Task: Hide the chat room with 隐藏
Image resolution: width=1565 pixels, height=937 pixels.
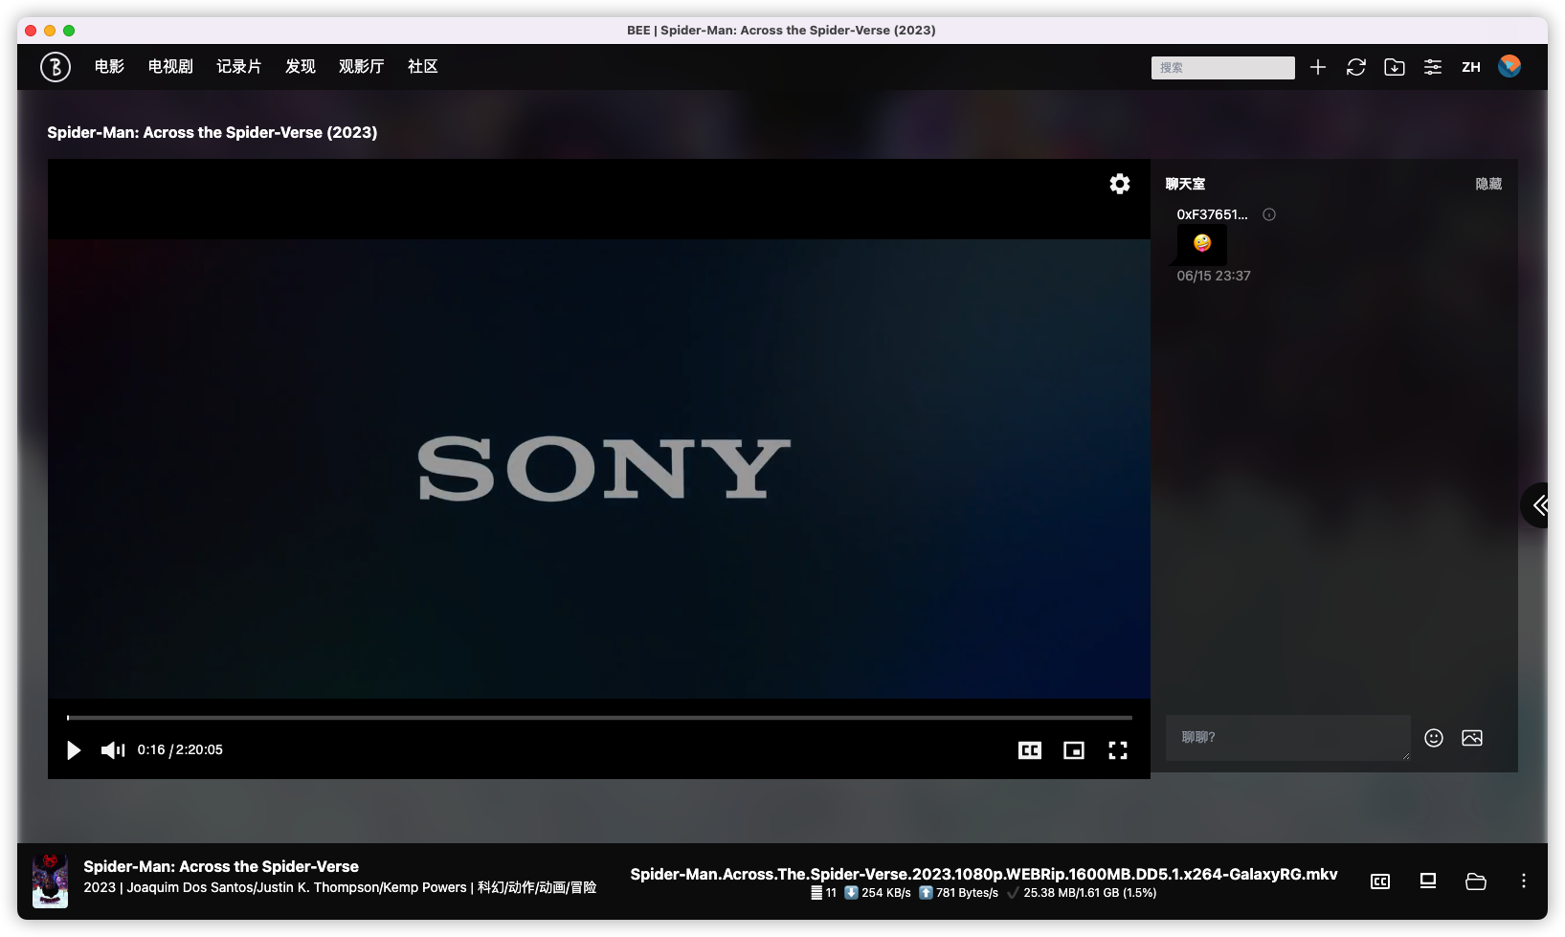Action: pos(1487,184)
